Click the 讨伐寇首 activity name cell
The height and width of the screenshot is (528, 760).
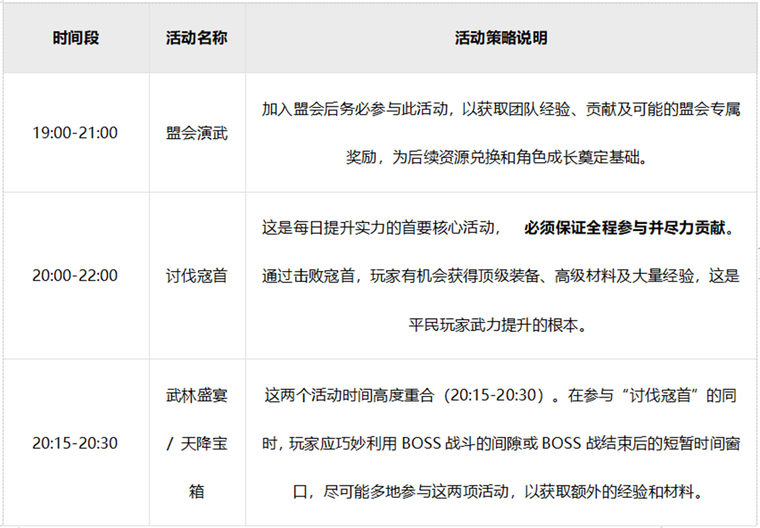tap(197, 276)
